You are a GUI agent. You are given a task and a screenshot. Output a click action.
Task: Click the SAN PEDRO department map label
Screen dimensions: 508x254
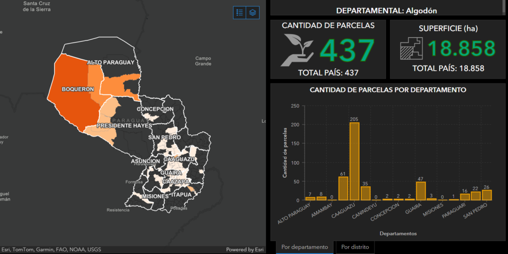pos(164,137)
